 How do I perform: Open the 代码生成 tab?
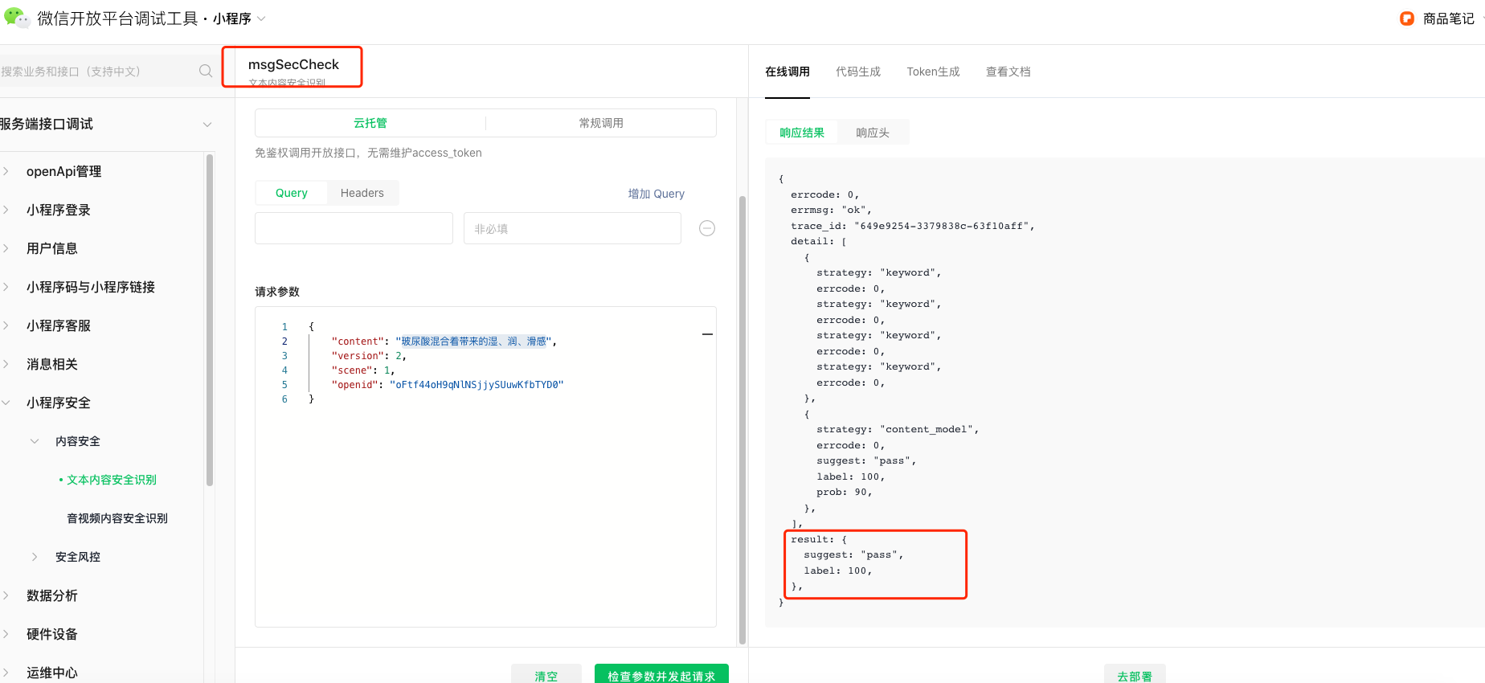(x=858, y=72)
